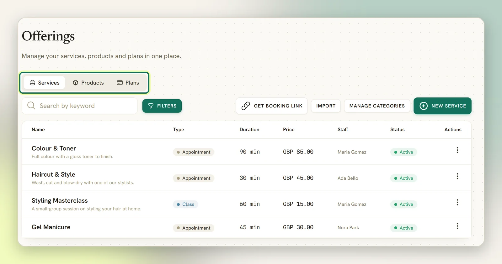Click staff name Ada Bello

pyautogui.click(x=348, y=178)
